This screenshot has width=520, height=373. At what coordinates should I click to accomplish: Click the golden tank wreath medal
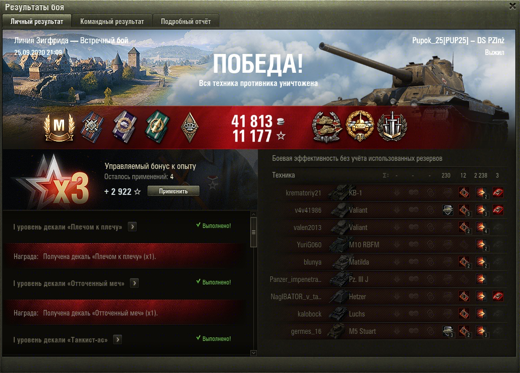tap(360, 126)
